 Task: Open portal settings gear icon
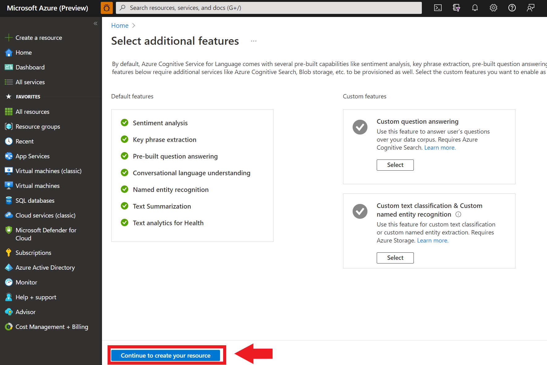(x=494, y=8)
